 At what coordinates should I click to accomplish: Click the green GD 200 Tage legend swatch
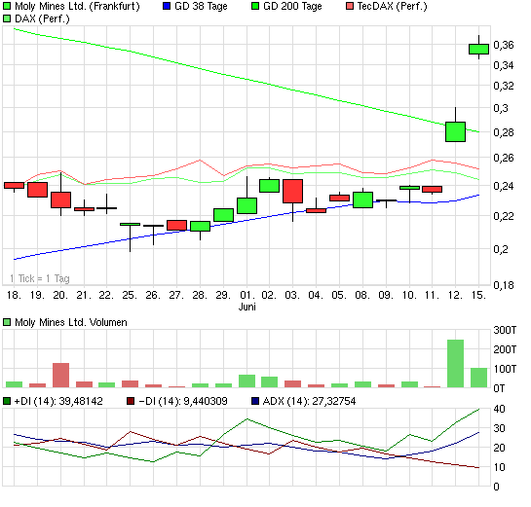pos(255,6)
